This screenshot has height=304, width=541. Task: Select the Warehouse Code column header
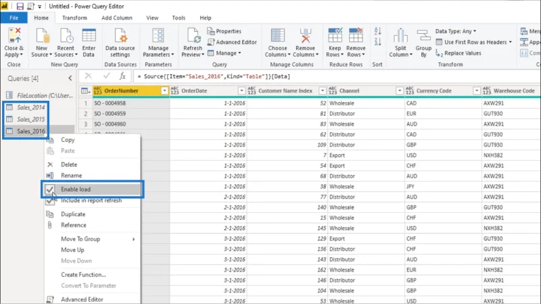point(511,91)
